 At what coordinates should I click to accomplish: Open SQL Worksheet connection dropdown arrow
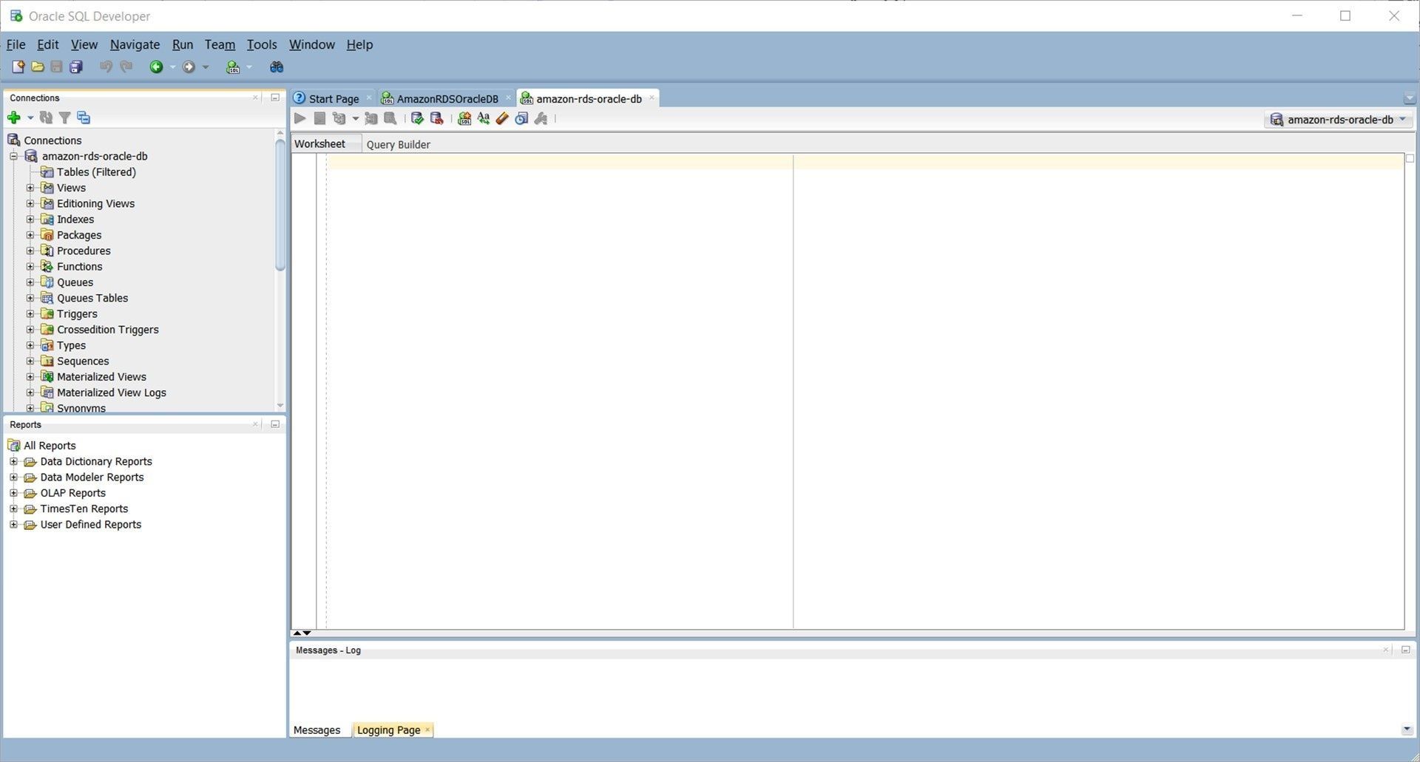249,67
